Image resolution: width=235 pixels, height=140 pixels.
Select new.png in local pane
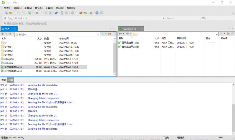(x=44, y=59)
